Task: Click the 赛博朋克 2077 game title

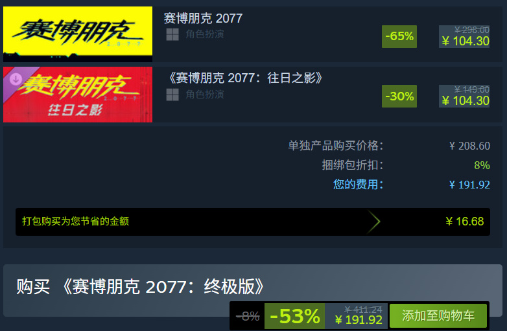Action: (x=203, y=18)
